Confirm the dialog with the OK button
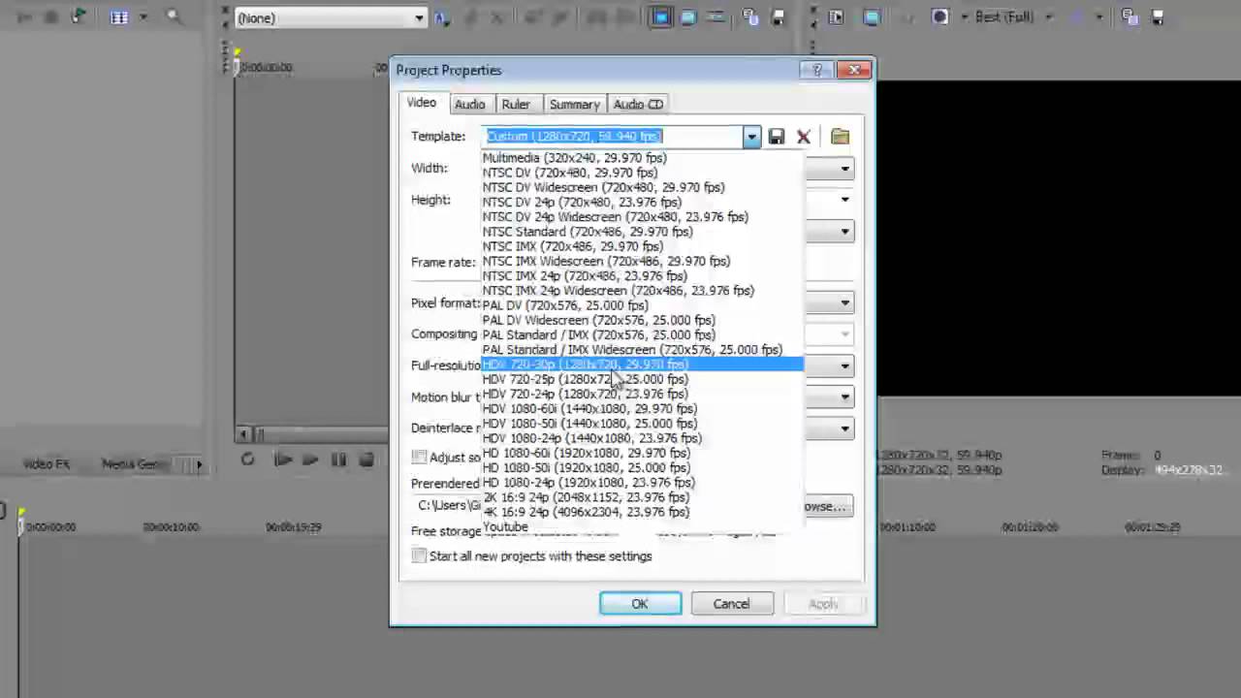 [640, 604]
